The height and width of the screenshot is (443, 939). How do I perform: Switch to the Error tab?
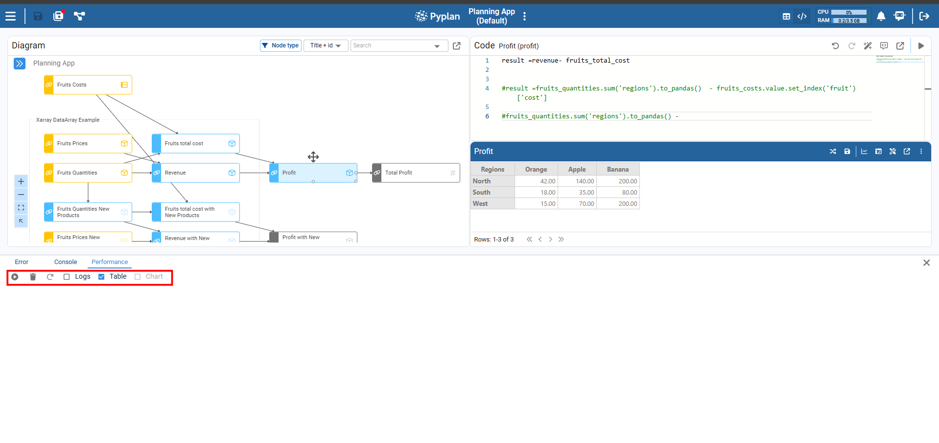pyautogui.click(x=22, y=262)
